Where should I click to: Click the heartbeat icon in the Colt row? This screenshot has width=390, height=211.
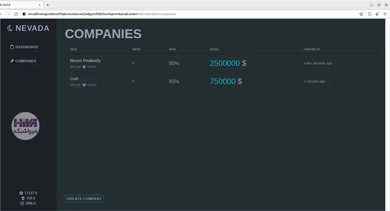84,85
